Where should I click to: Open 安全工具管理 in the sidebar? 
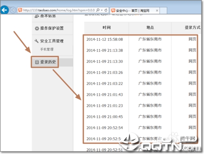click(x=52, y=41)
